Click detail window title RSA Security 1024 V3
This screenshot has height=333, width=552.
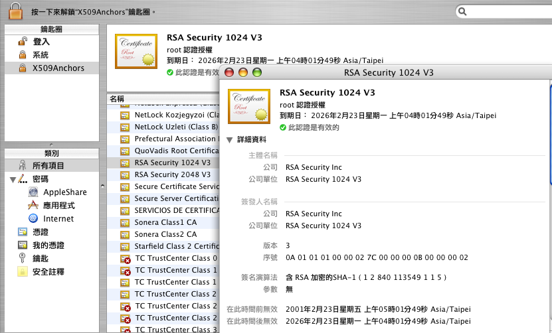pos(389,72)
